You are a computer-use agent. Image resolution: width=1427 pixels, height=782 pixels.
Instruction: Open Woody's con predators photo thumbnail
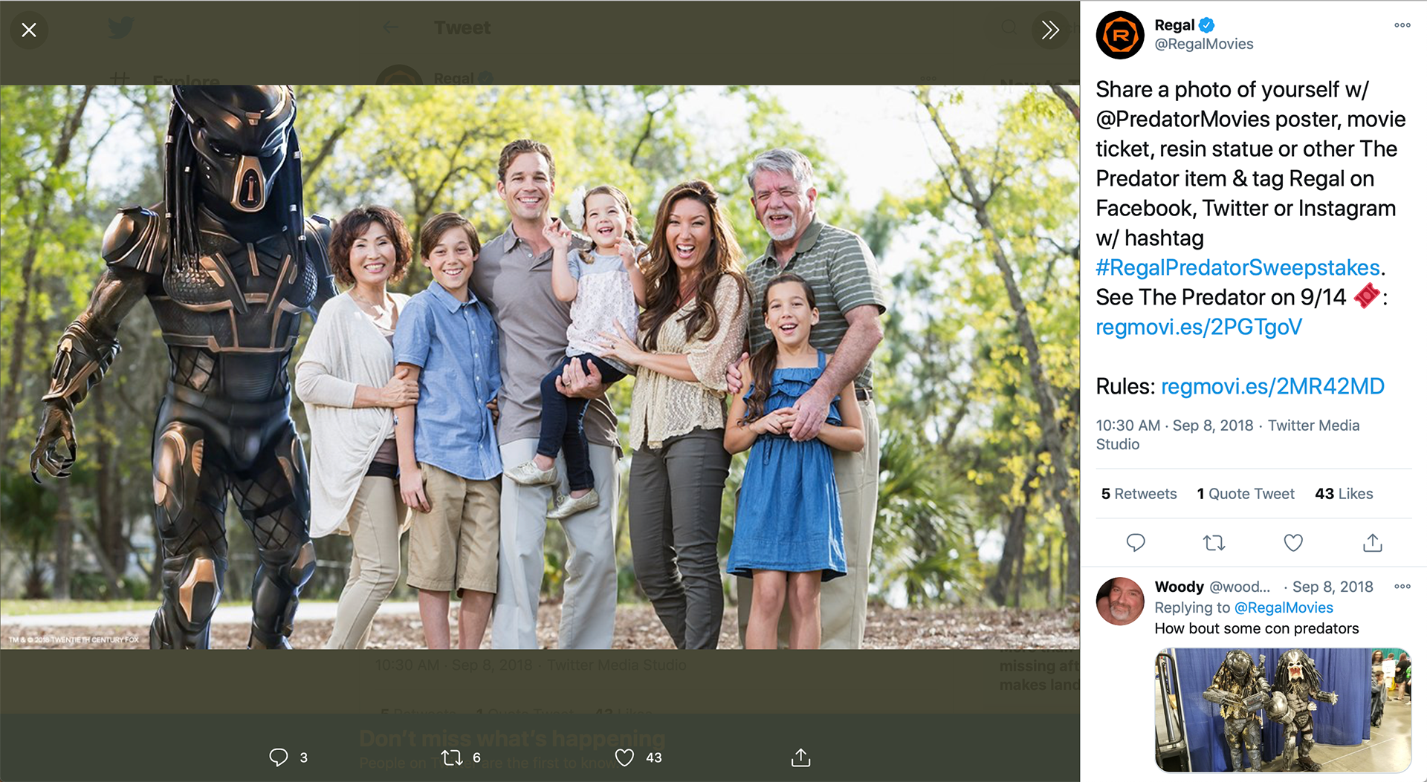click(x=1283, y=710)
